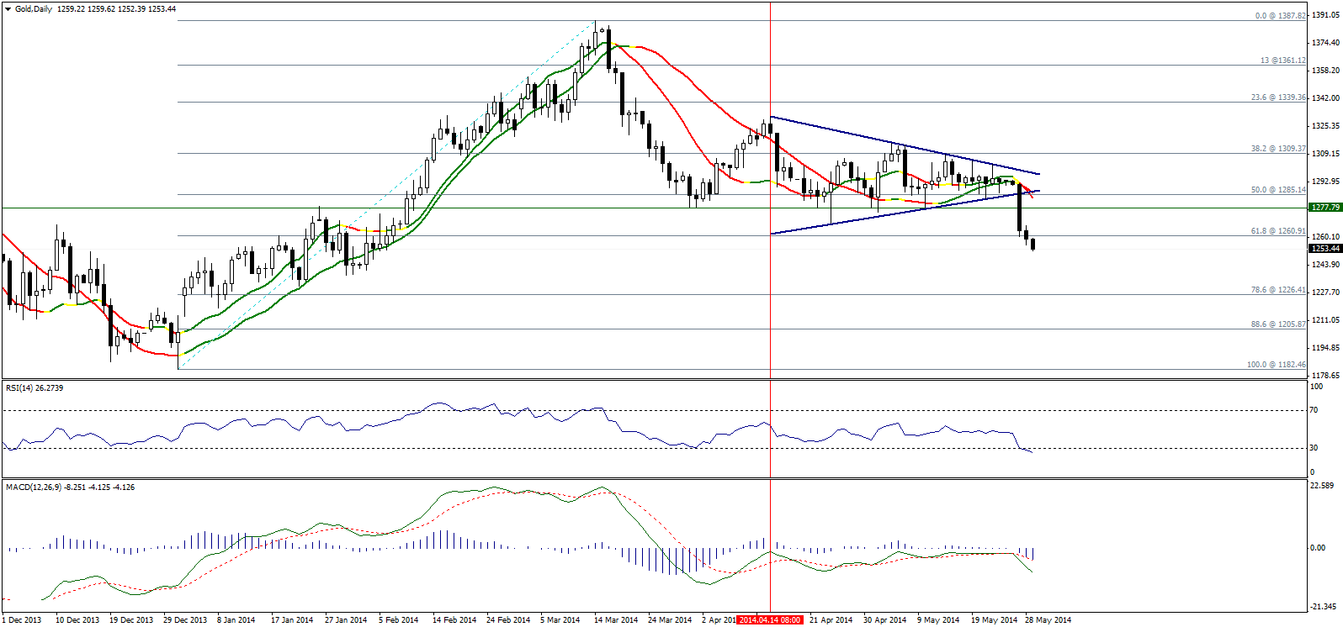Click price scale value 1292.95
Screen dimensions: 1343x627
pos(1325,182)
